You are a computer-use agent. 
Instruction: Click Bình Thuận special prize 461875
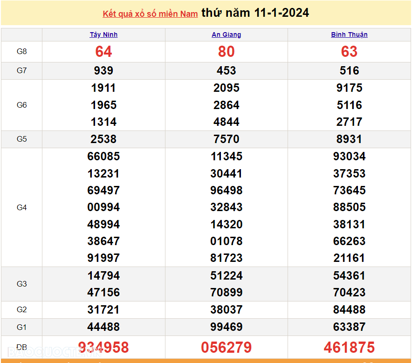point(349,347)
